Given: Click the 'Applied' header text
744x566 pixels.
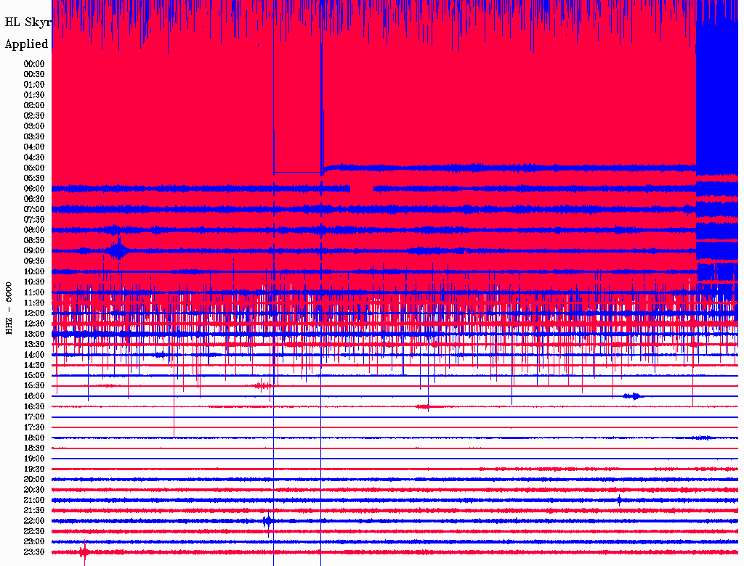Looking at the screenshot, I should point(27,44).
